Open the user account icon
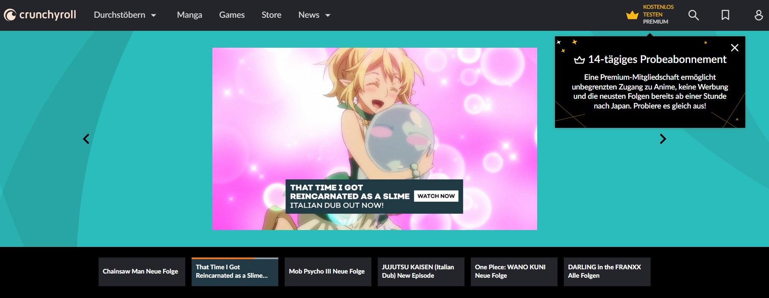 point(759,15)
